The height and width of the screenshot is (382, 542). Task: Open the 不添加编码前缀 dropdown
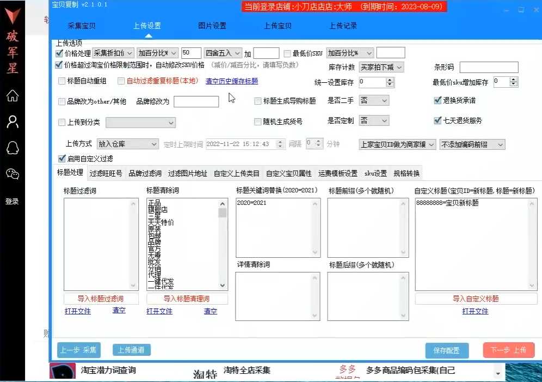coord(472,144)
